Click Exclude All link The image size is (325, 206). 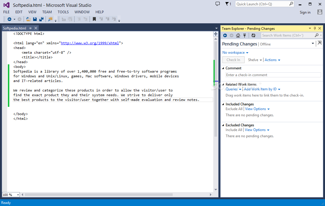click(x=234, y=109)
